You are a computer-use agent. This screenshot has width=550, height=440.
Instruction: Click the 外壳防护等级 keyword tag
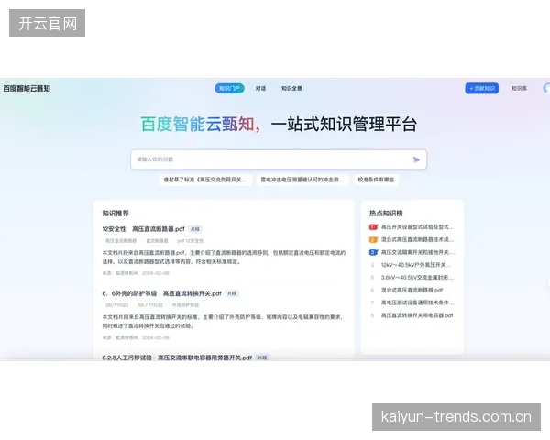coord(185,305)
